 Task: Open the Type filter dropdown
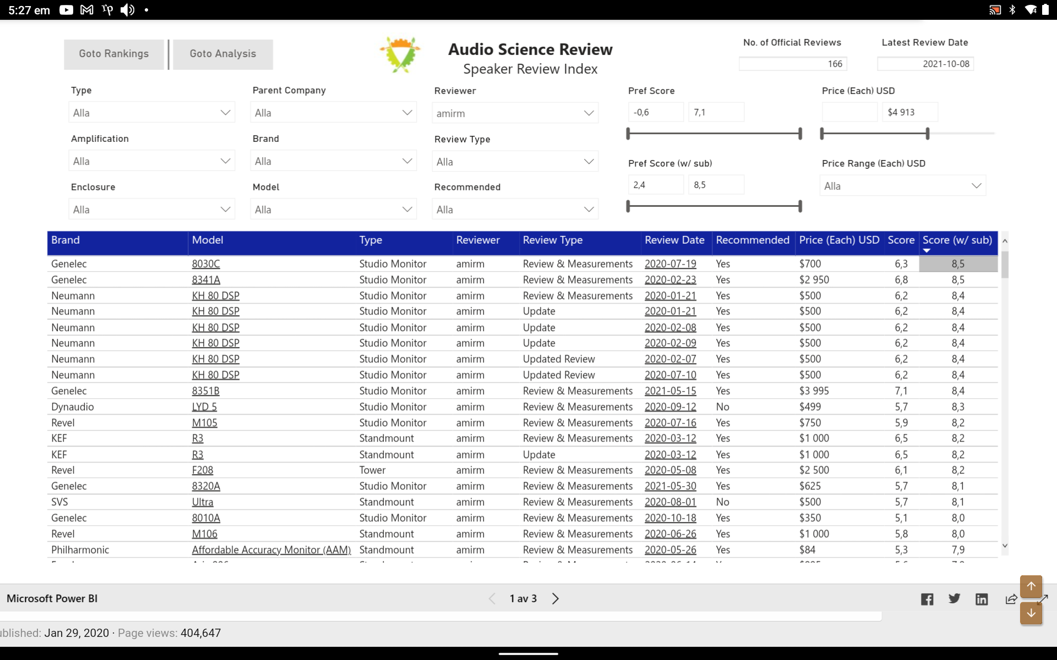(x=152, y=113)
